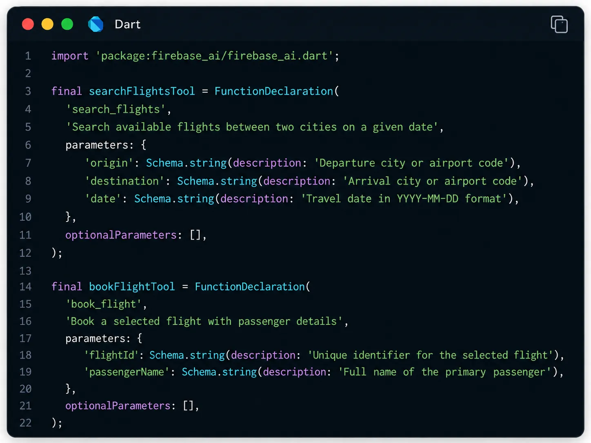Click 'parameters: {' on line 6

point(106,145)
